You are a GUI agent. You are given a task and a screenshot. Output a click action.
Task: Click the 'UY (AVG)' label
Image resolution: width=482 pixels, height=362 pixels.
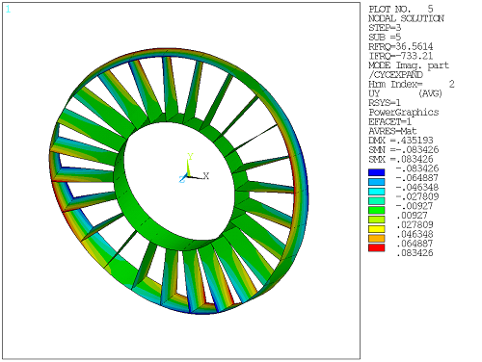point(406,93)
